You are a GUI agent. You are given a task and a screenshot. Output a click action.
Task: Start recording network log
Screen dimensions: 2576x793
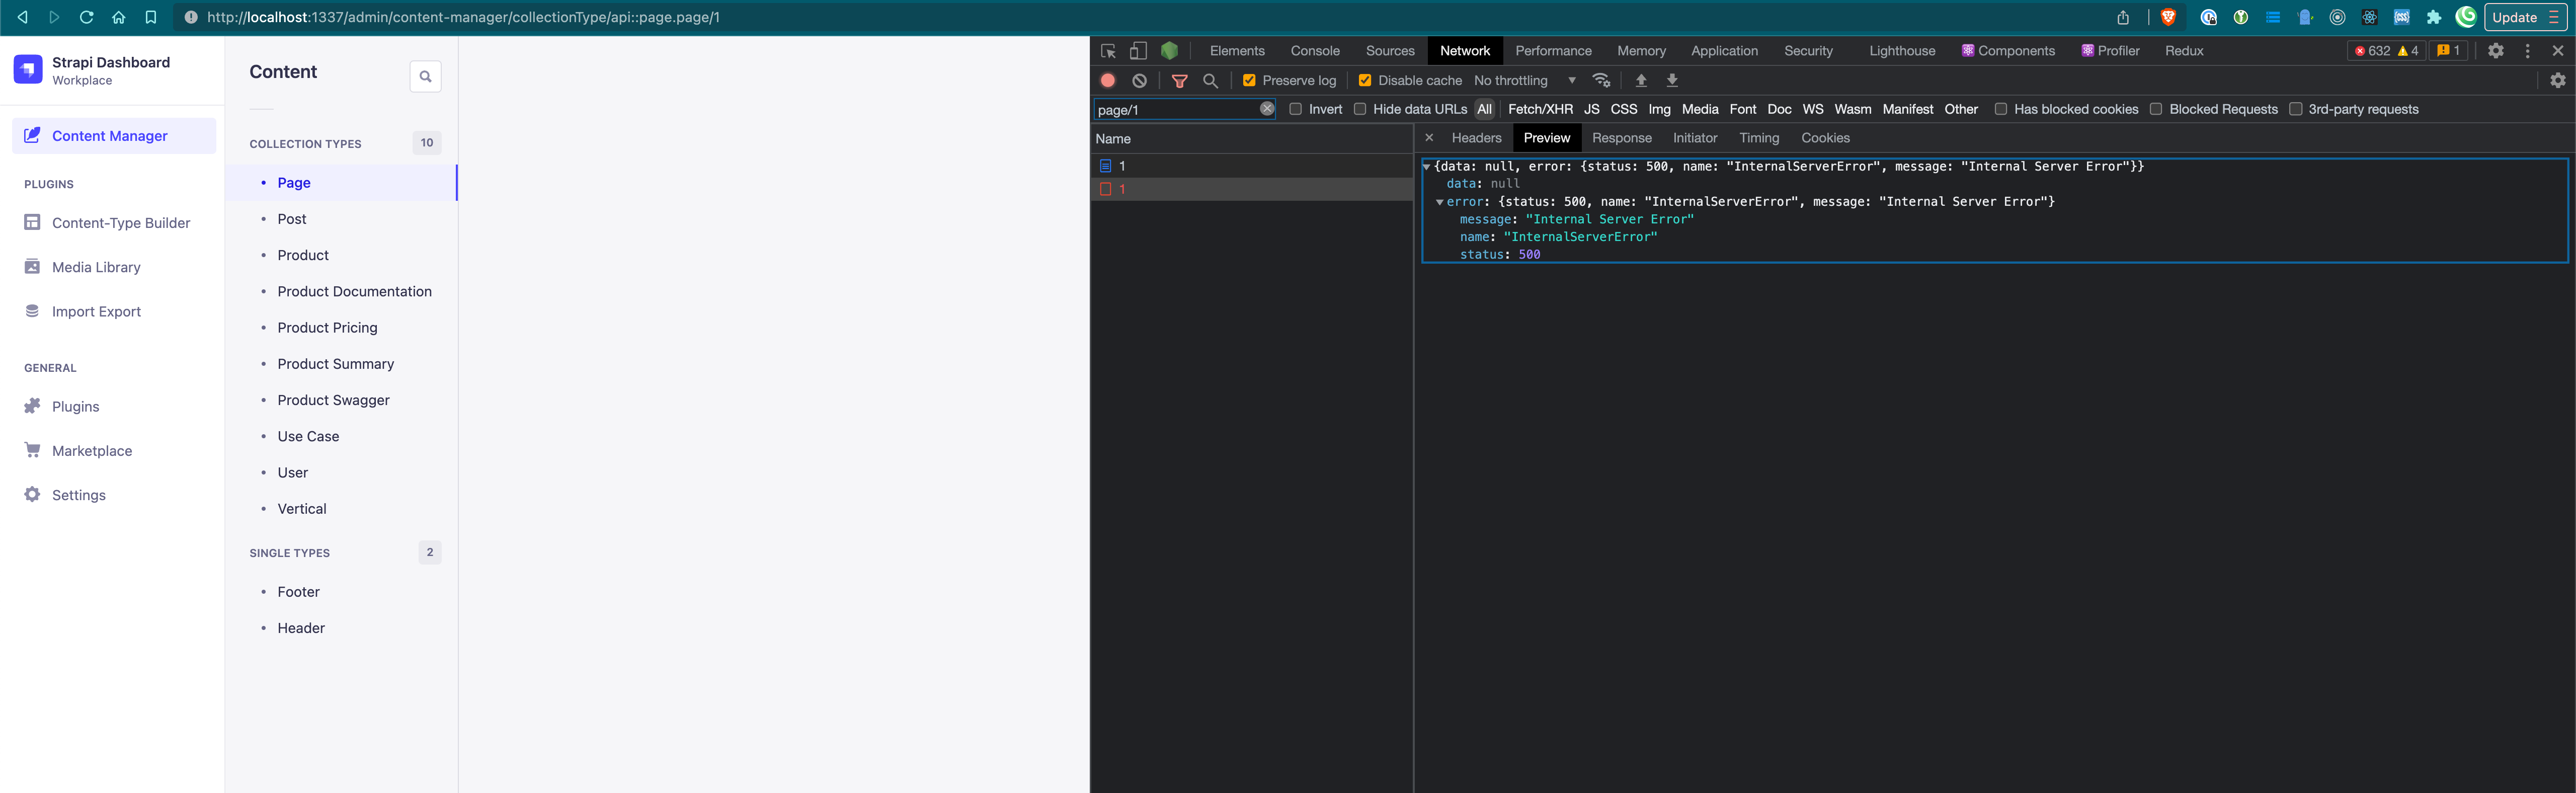point(1107,80)
